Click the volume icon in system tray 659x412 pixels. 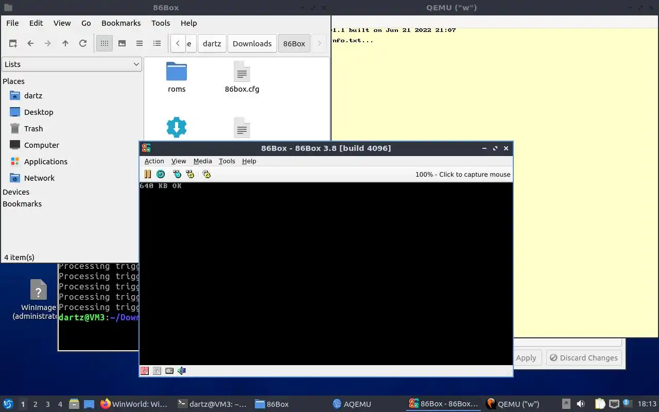pos(581,404)
